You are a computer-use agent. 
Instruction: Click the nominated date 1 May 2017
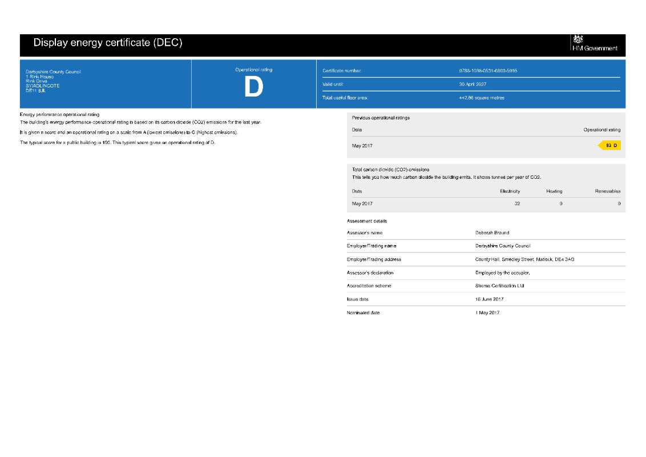pyautogui.click(x=487, y=312)
